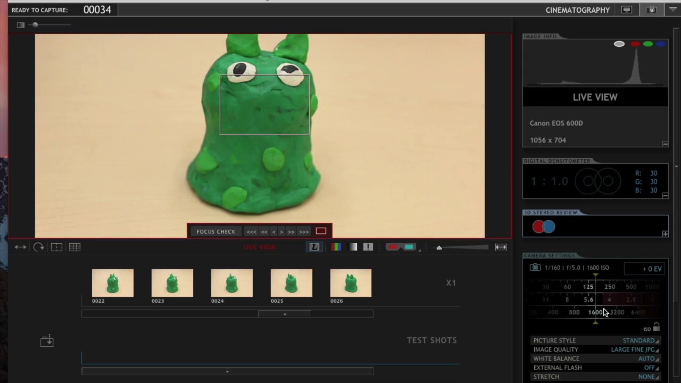Select aperture 8 on the dial
The height and width of the screenshot is (383, 681).
pos(567,299)
